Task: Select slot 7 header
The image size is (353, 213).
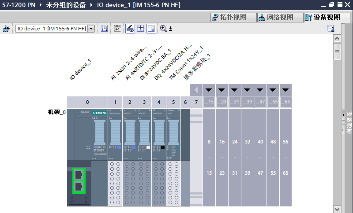Action: click(x=196, y=103)
